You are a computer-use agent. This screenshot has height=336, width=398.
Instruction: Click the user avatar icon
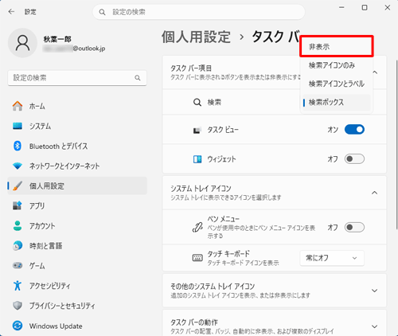point(22,43)
